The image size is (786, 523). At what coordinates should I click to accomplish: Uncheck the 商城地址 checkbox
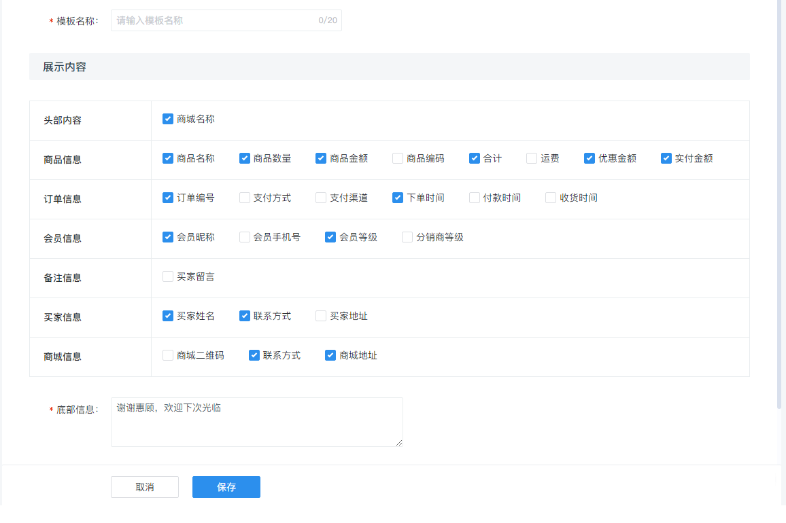[330, 355]
